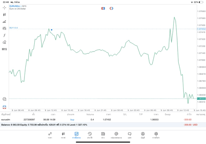Open the new order trade icon
This screenshot has width=206, height=144.
coord(5,22)
